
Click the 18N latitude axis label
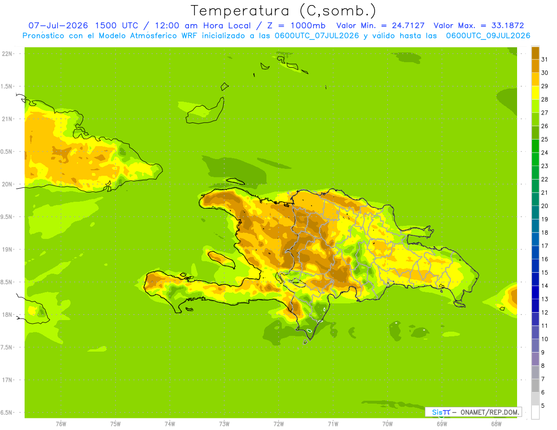7,314
